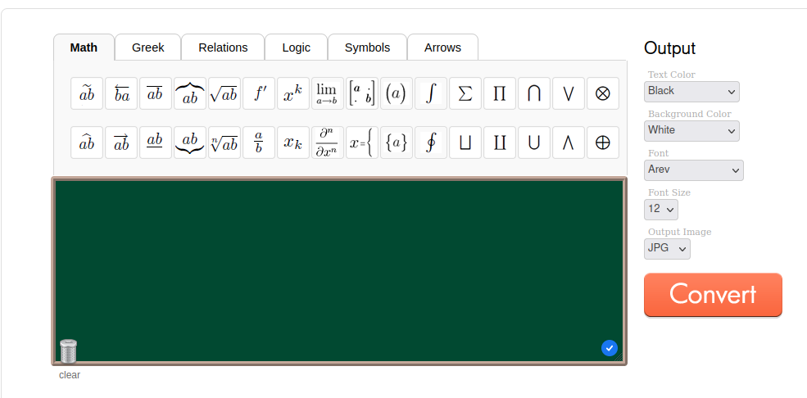This screenshot has height=398, width=807.
Task: Insert the superscript x^k symbol
Action: [293, 93]
